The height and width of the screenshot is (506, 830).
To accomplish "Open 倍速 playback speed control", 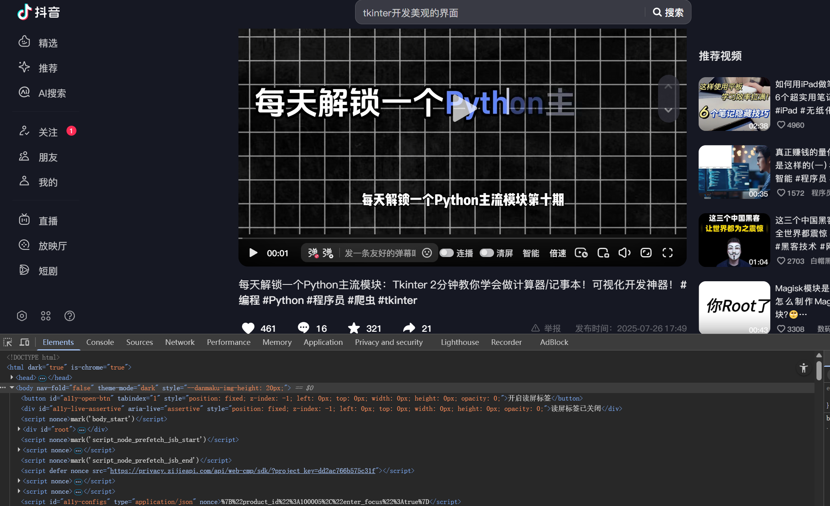I will pos(557,253).
